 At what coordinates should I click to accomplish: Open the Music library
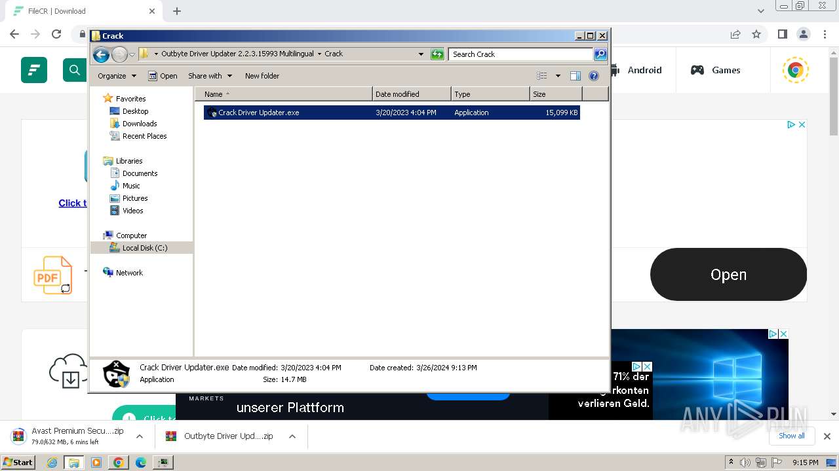(131, 186)
